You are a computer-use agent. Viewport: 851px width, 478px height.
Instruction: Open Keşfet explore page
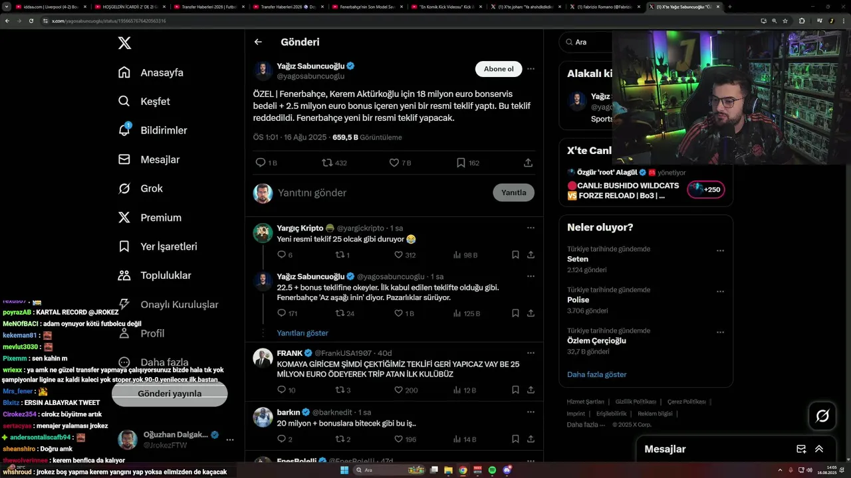coord(144,102)
